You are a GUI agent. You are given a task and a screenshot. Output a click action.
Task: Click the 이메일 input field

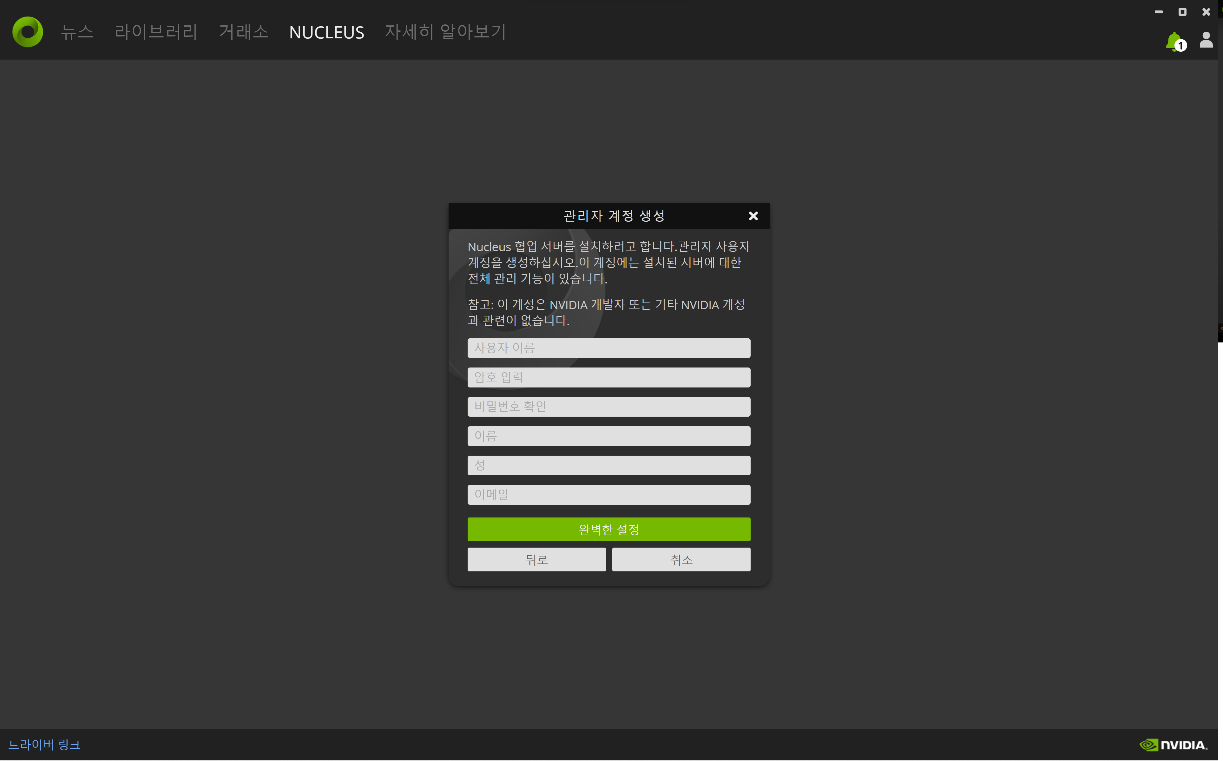608,494
